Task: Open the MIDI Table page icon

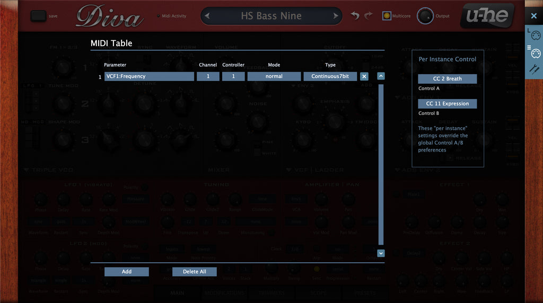Action: tap(536, 53)
